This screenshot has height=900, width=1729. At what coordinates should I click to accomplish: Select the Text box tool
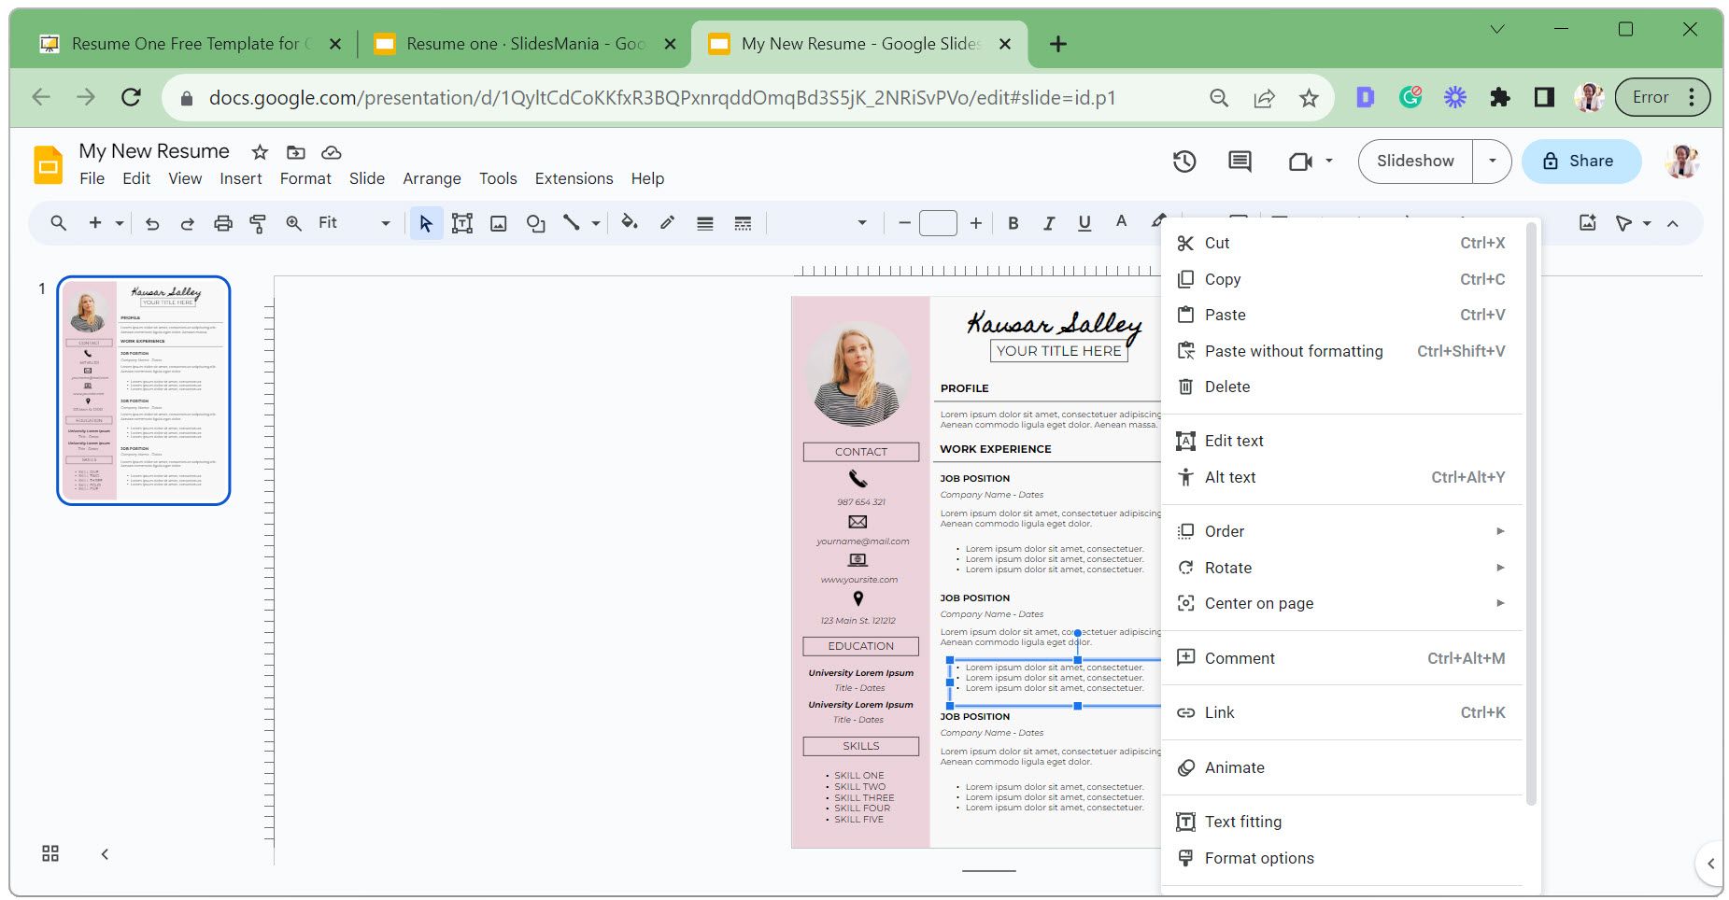pyautogui.click(x=461, y=223)
